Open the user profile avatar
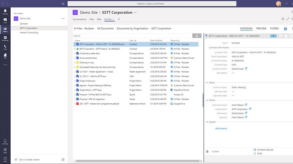293x164 pixels. [278, 4]
